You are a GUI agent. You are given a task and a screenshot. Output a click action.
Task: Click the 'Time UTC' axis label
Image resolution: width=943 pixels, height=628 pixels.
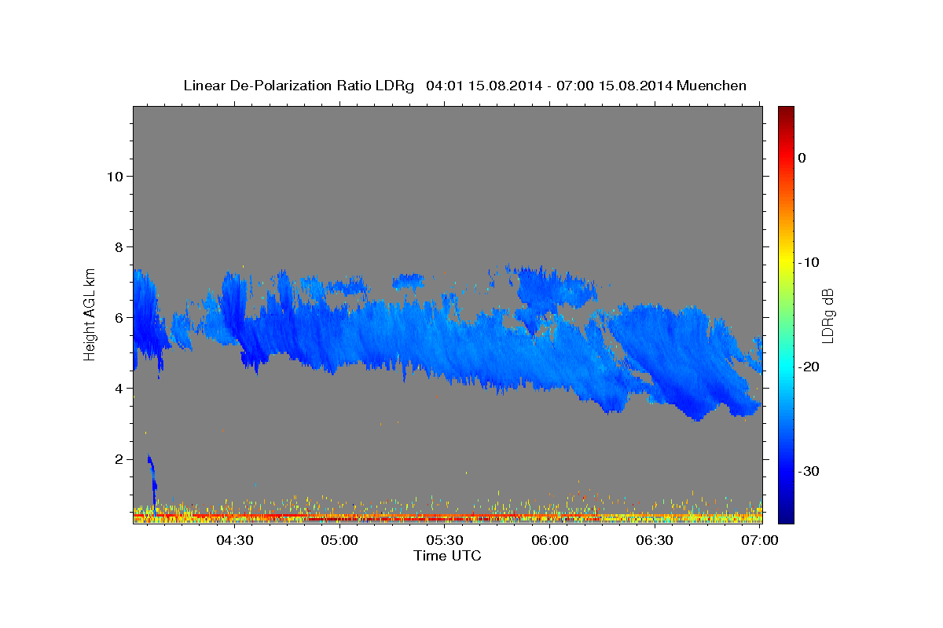(447, 556)
